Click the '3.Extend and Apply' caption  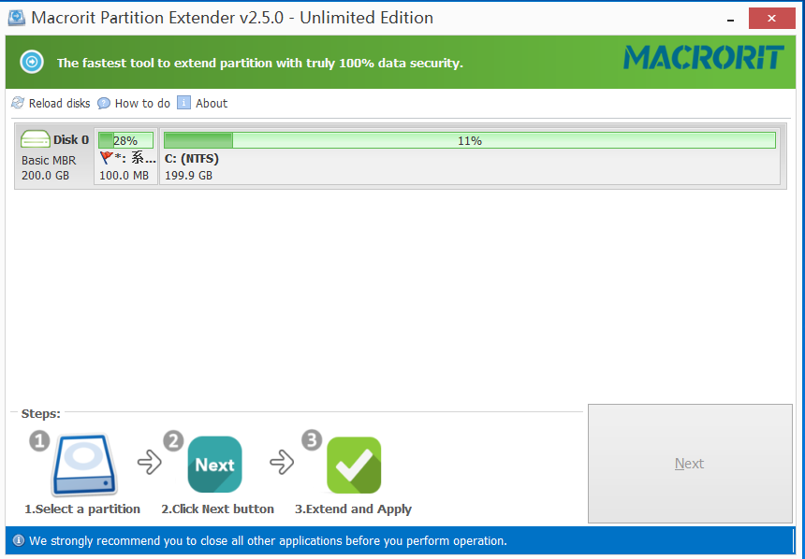pyautogui.click(x=353, y=509)
